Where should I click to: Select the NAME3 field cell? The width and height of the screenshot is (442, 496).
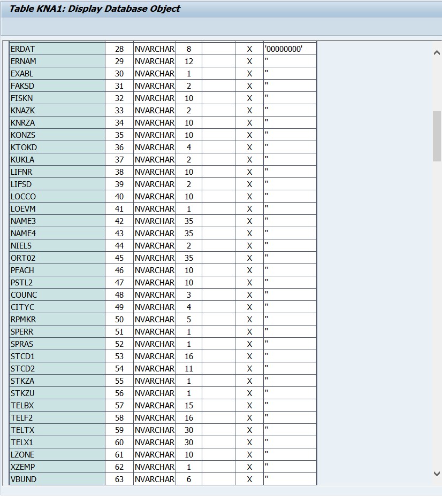[x=57, y=221]
